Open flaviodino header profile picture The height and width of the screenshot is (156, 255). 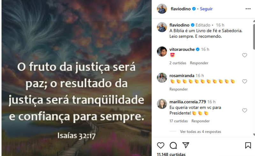pos(162,9)
